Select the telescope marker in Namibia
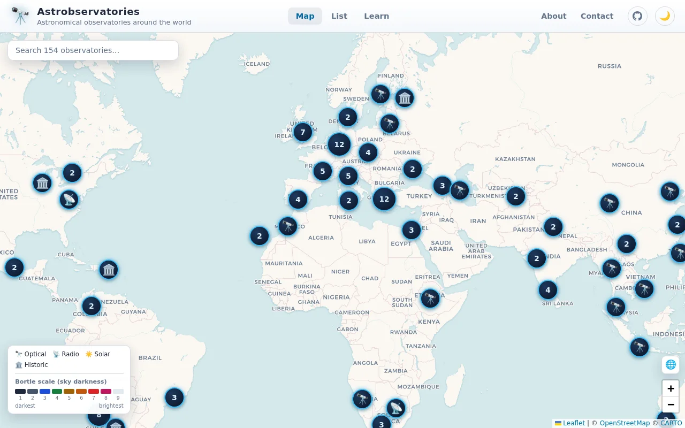The height and width of the screenshot is (428, 685). click(362, 399)
